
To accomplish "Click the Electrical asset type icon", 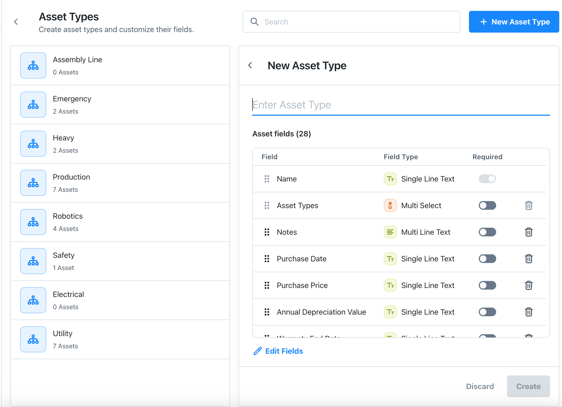I will coord(33,300).
